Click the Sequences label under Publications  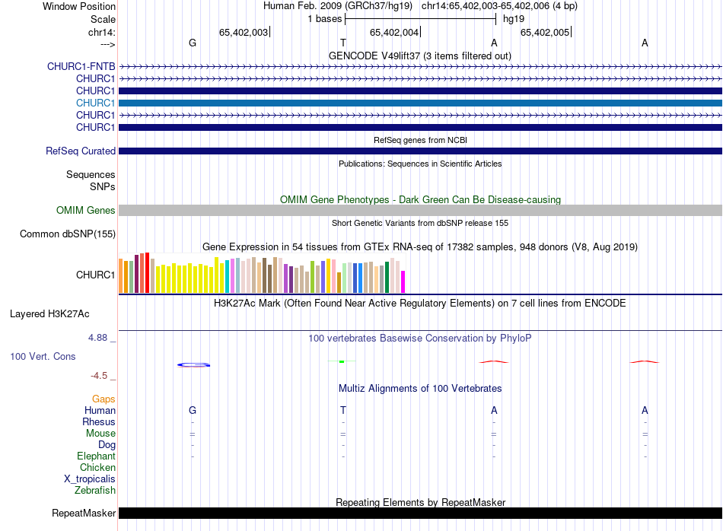pyautogui.click(x=91, y=175)
